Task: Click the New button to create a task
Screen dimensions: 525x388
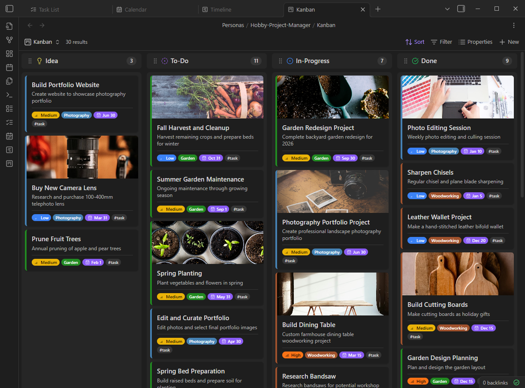Action: tap(509, 42)
